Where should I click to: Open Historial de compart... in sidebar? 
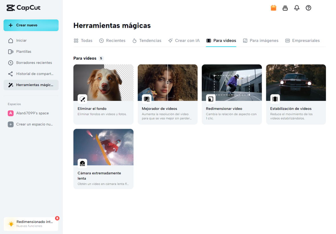coord(31,74)
